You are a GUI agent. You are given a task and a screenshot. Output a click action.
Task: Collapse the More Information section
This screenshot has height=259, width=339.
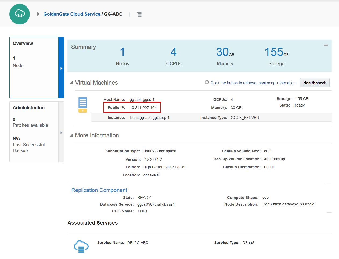pyautogui.click(x=71, y=136)
